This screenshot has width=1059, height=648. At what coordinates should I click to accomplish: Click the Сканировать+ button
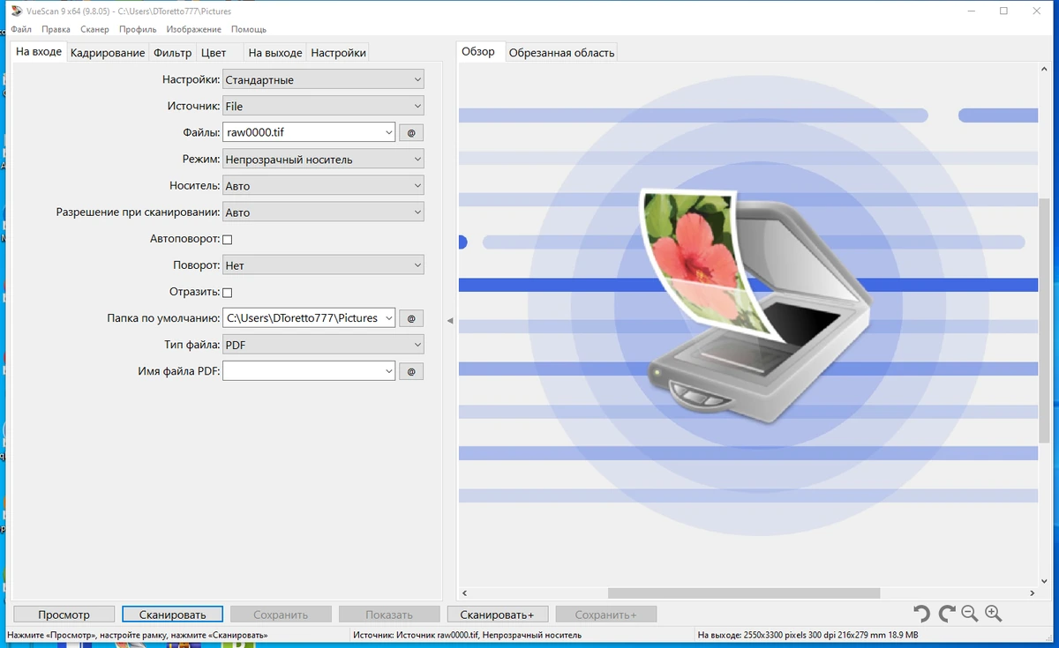click(498, 614)
